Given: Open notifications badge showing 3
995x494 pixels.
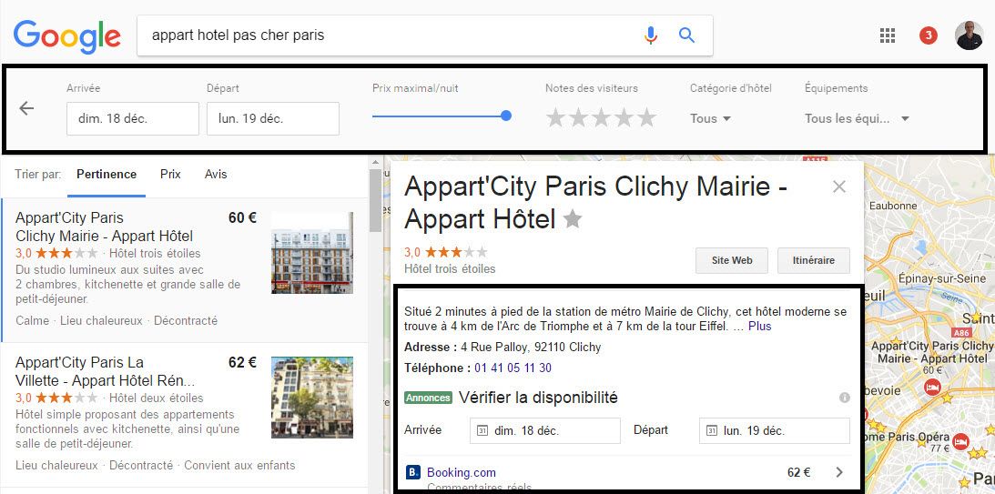Looking at the screenshot, I should coord(928,35).
